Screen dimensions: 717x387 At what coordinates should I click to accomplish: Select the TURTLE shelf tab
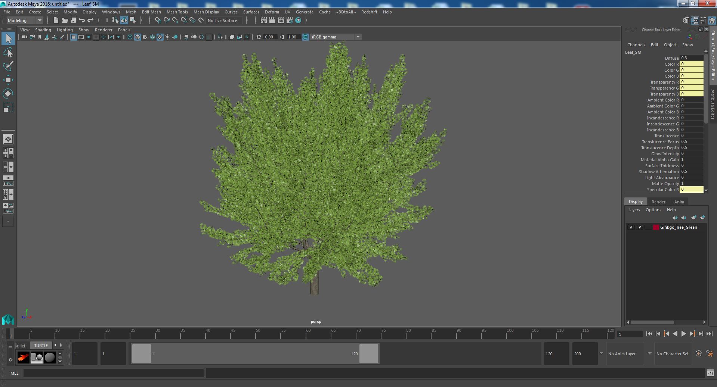pyautogui.click(x=41, y=346)
